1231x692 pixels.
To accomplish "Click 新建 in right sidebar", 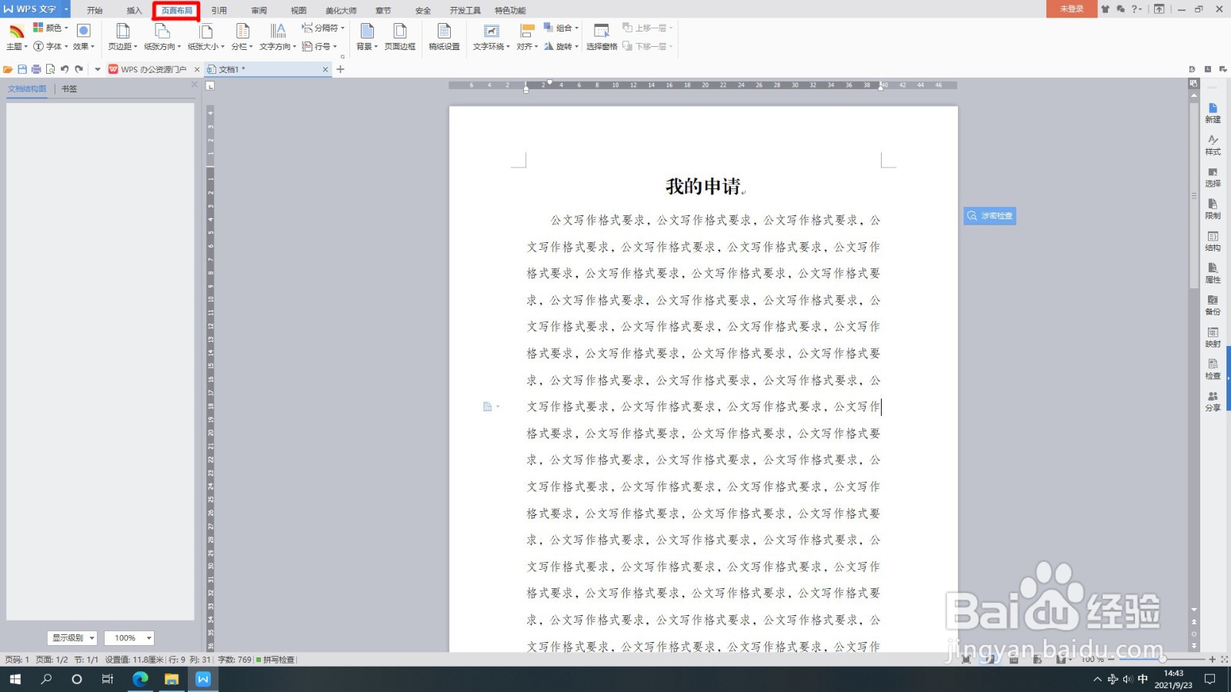I will coord(1213,113).
